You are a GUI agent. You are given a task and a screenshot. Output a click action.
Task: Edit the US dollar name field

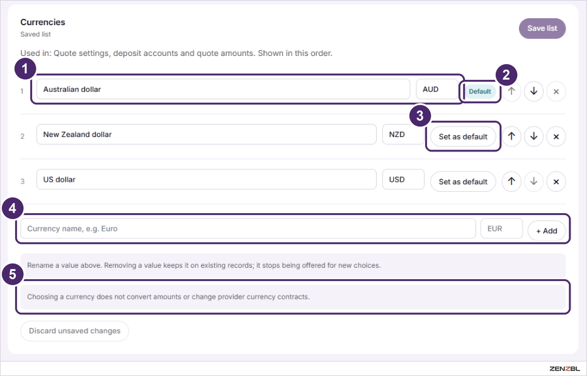[207, 179]
